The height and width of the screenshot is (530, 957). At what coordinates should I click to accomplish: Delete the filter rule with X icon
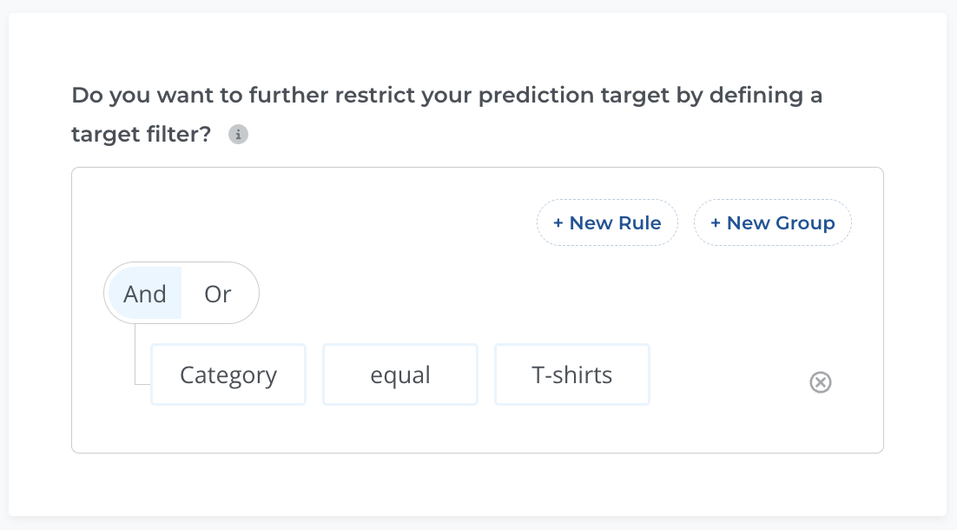click(x=821, y=382)
